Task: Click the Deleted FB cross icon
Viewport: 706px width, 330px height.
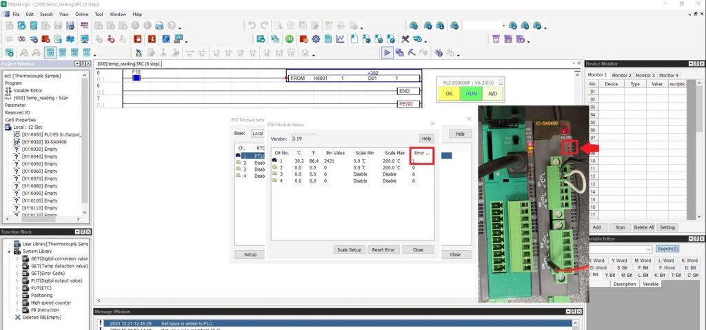Action: (18, 318)
